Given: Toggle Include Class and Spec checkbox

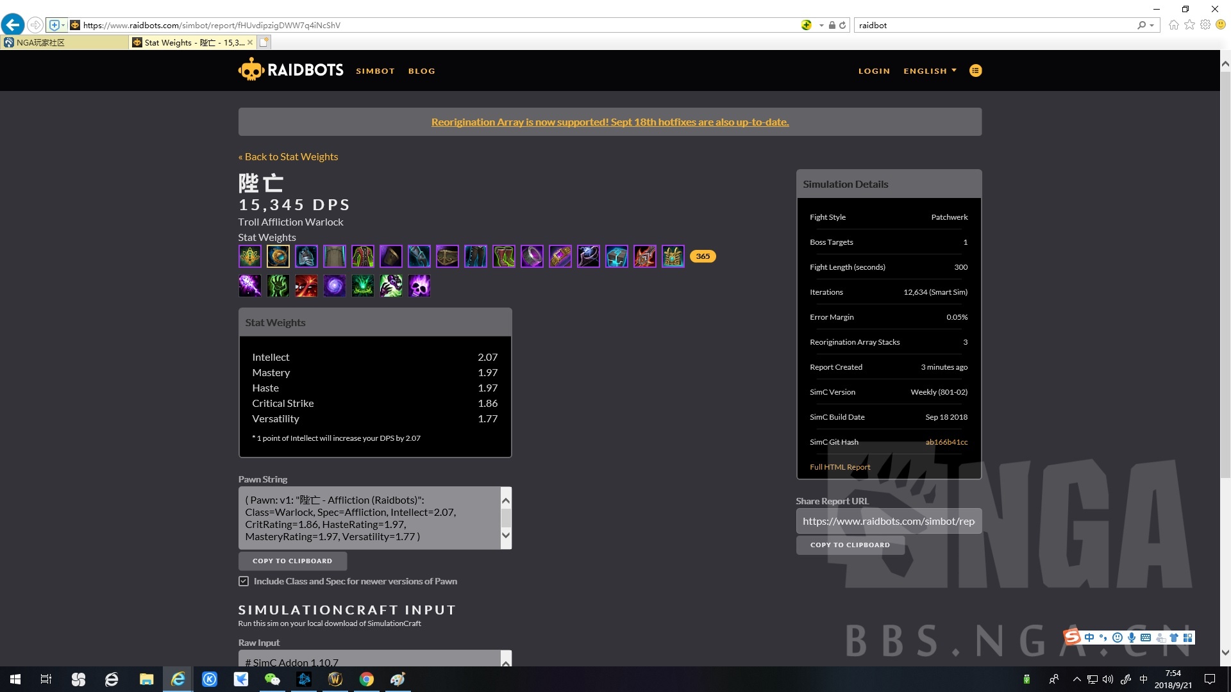Looking at the screenshot, I should point(244,581).
